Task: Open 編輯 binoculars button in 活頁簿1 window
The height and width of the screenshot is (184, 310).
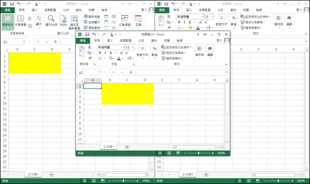Action: 289,21
